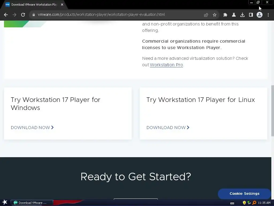This screenshot has width=274, height=206.
Task: Minimize the browser window
Action: tap(252, 2)
